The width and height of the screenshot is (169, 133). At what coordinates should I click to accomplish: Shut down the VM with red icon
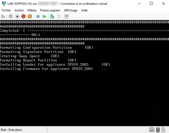tap(24, 17)
